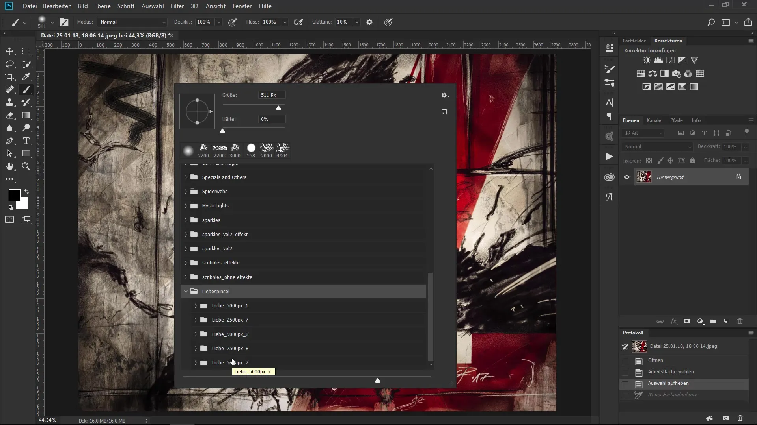The image size is (757, 425).
Task: Create new brush preset from this brush
Action: [444, 112]
